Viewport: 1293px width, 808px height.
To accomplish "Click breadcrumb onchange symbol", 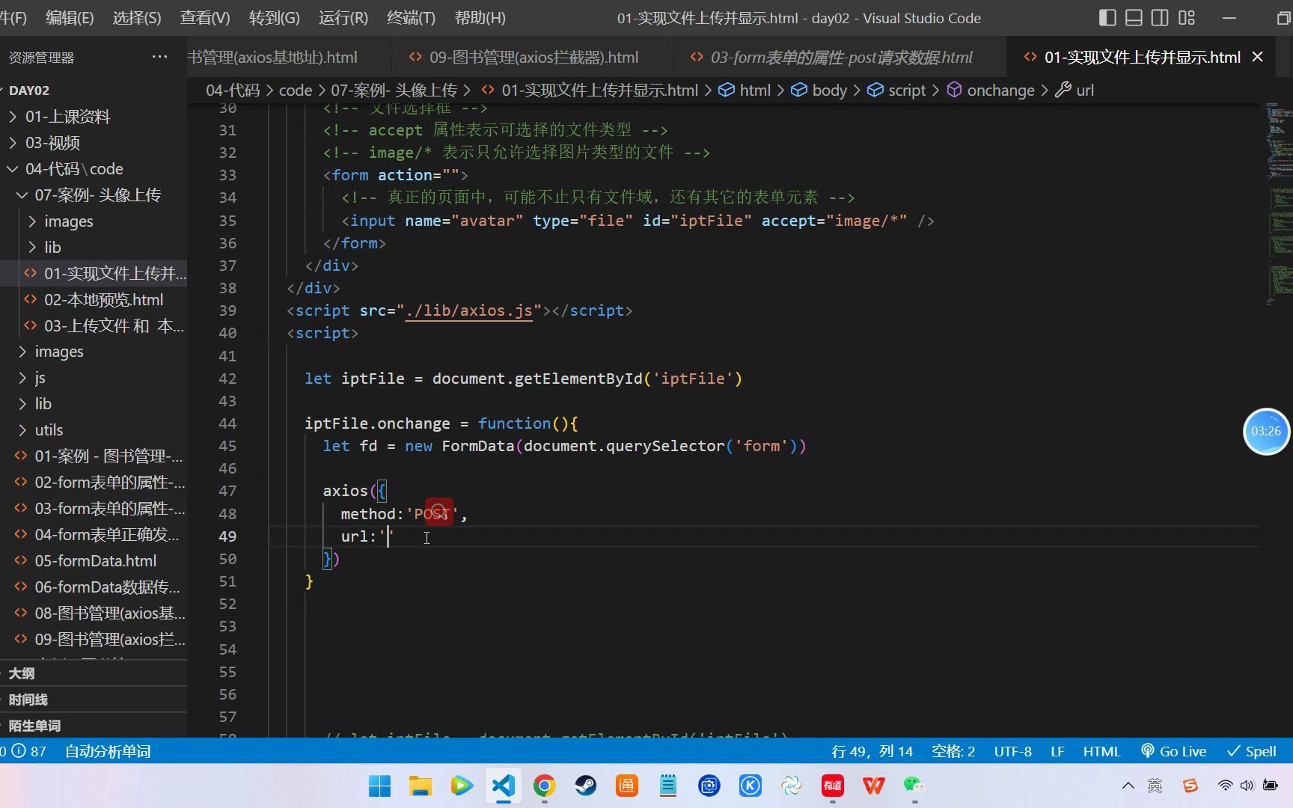I will [x=991, y=91].
